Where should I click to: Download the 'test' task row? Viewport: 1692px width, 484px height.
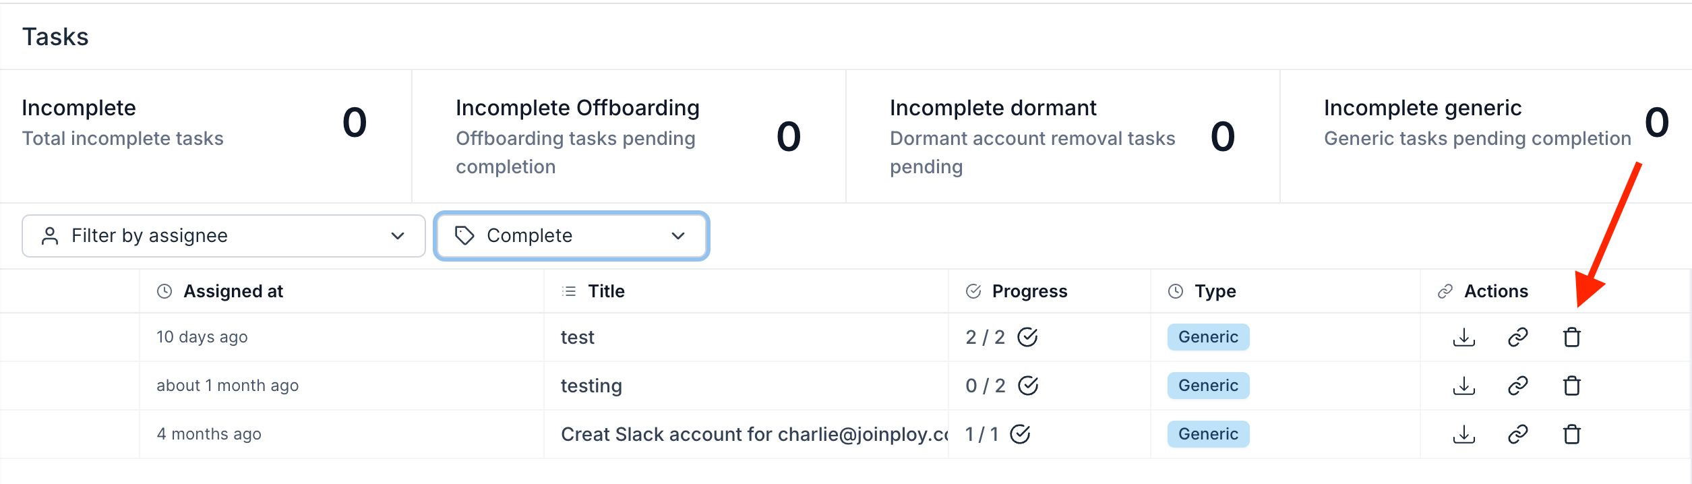pyautogui.click(x=1463, y=337)
